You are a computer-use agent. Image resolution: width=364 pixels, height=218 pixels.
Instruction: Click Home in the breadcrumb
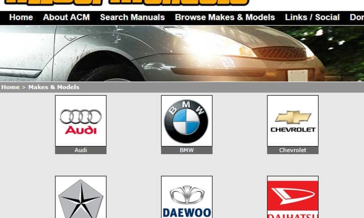tap(10, 87)
